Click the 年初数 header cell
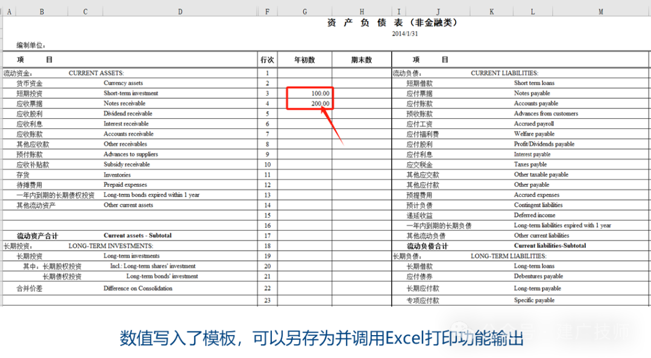651x358 pixels. pyautogui.click(x=305, y=60)
